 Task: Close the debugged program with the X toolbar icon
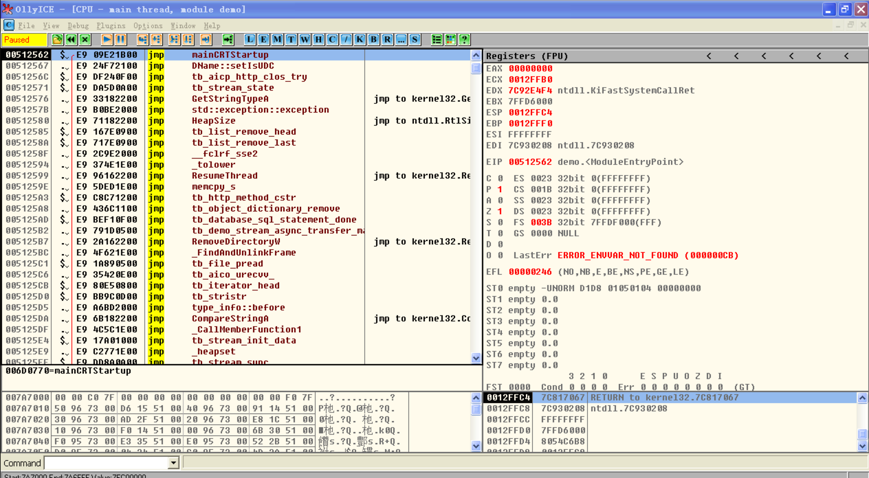coord(85,40)
